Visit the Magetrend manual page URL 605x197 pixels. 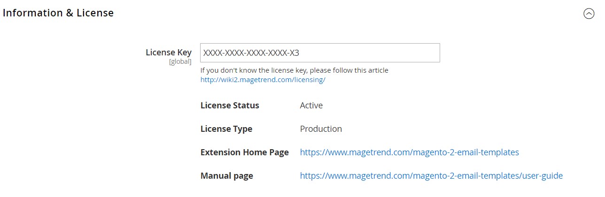pos(431,176)
